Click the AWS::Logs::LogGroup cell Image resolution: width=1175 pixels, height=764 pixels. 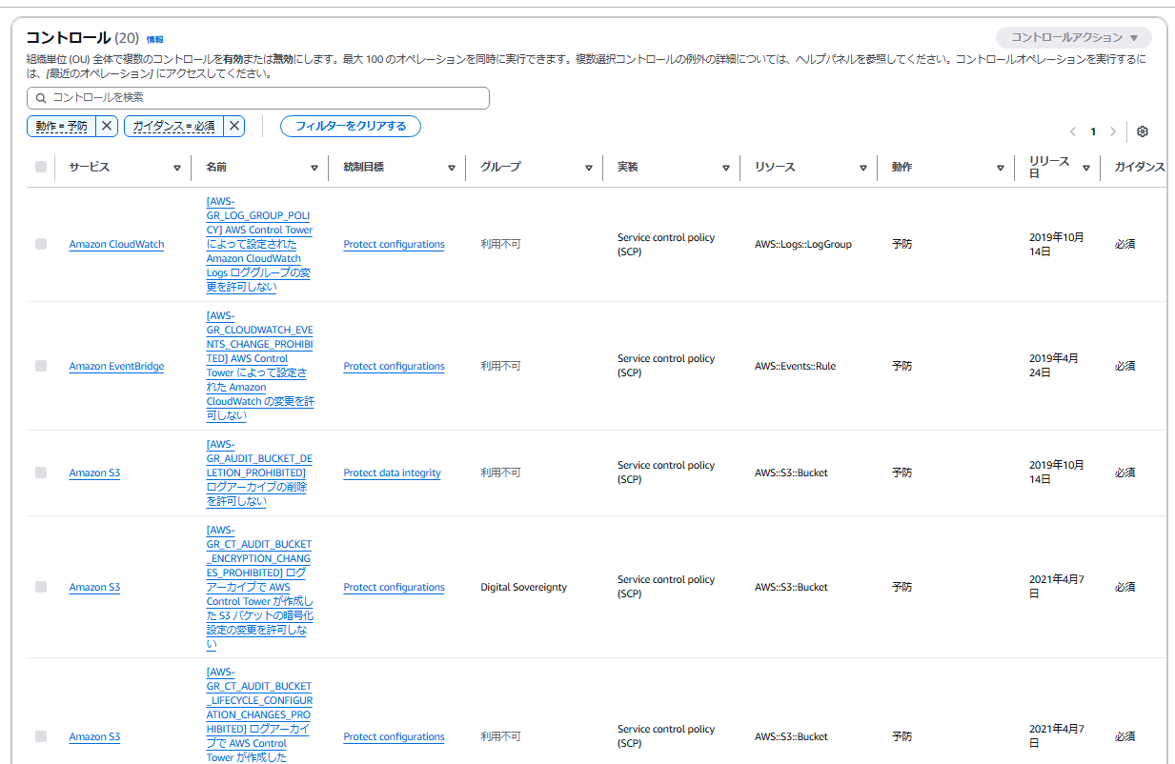click(802, 245)
